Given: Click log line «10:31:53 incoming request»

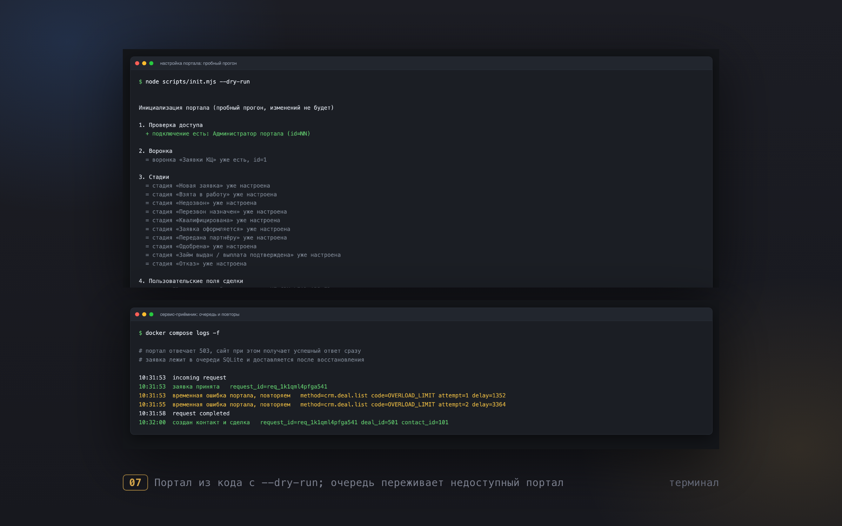Looking at the screenshot, I should pyautogui.click(x=182, y=378).
